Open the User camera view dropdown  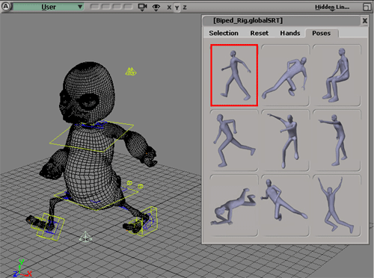pyautogui.click(x=48, y=7)
